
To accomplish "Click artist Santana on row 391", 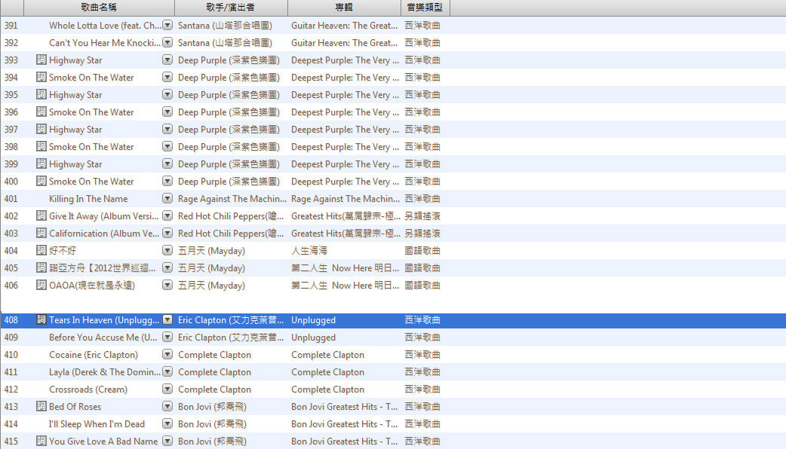I will (225, 26).
